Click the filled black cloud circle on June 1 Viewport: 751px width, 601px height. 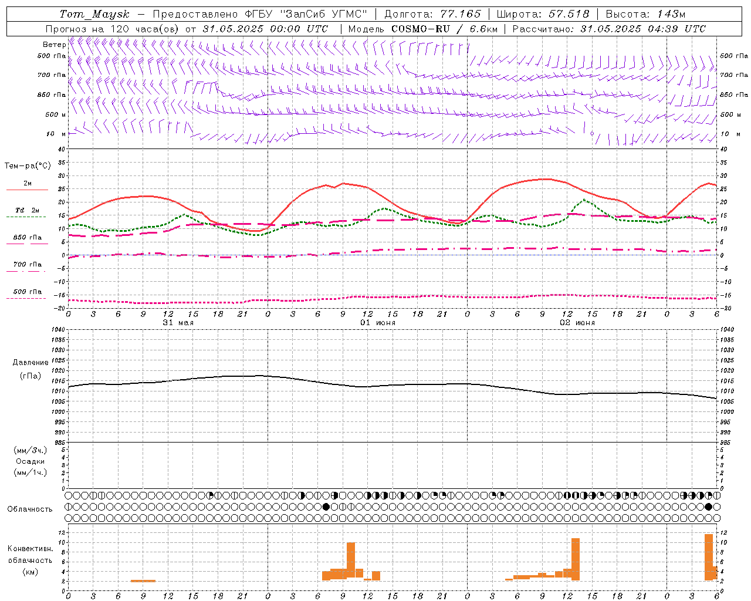tap(326, 507)
